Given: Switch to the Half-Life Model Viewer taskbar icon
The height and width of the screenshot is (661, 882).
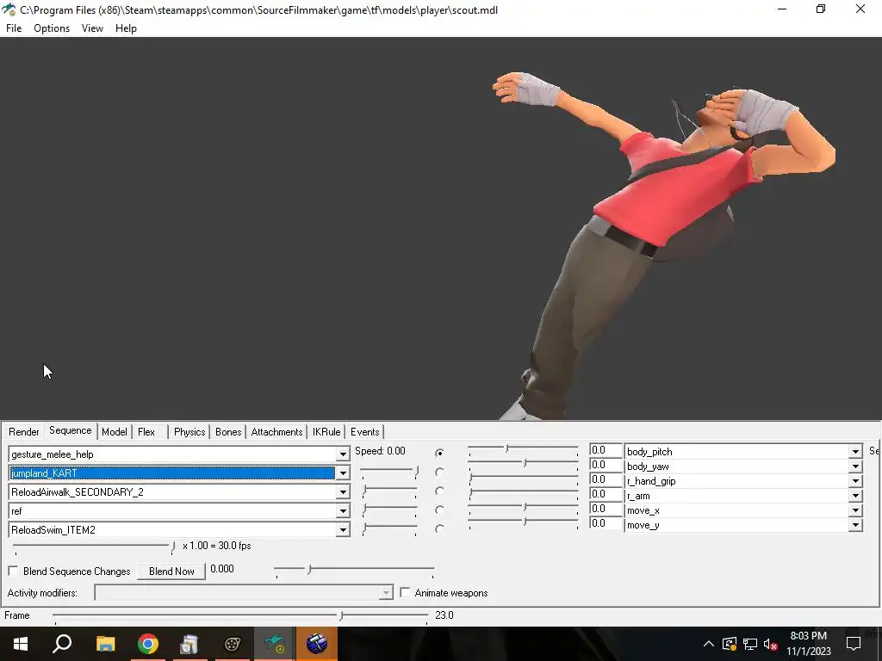Looking at the screenshot, I should (x=275, y=644).
